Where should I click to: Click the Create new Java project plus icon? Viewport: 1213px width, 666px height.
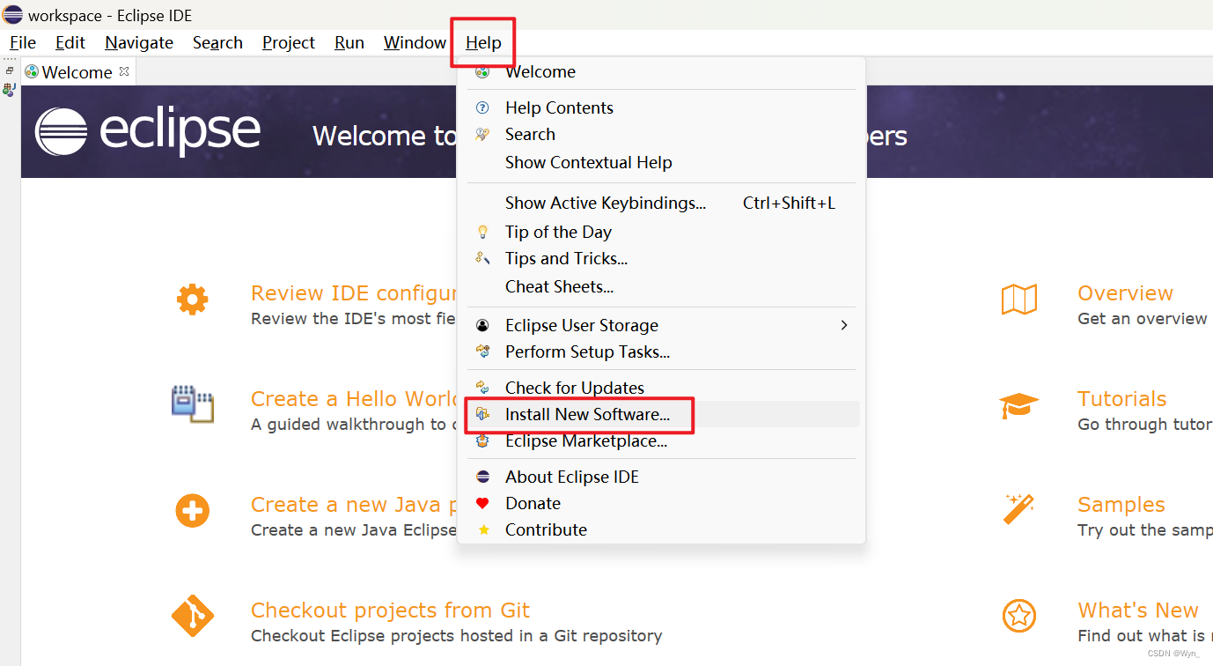coord(192,510)
